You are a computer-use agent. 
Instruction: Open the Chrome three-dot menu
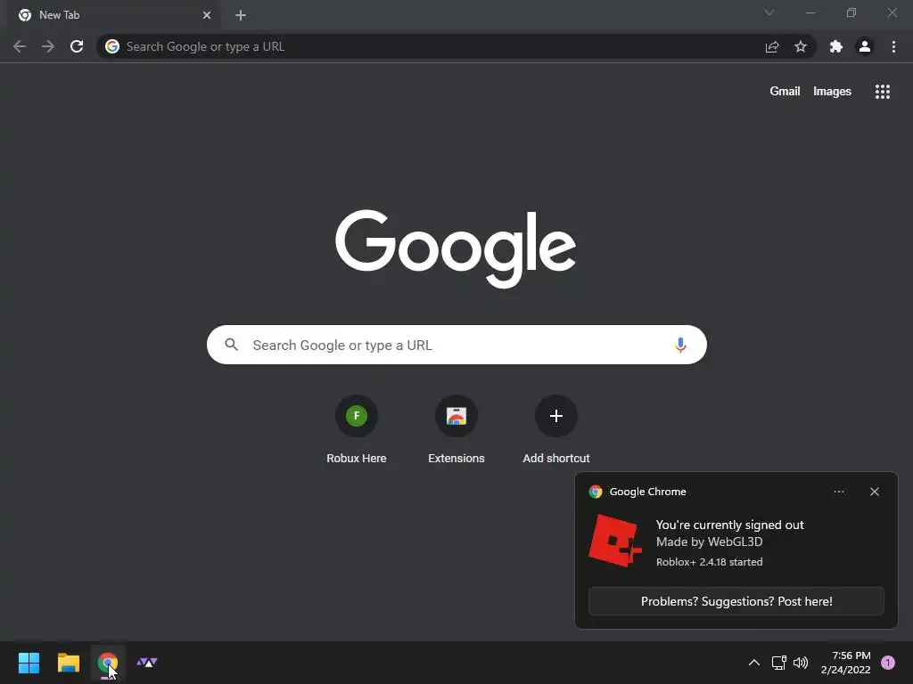point(893,46)
